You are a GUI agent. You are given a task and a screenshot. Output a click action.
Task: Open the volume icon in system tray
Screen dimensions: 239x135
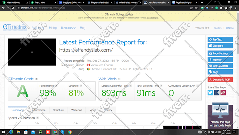219,132
